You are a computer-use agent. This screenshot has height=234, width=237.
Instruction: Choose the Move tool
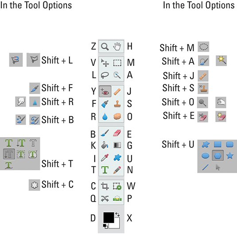pyautogui.click(x=105, y=63)
